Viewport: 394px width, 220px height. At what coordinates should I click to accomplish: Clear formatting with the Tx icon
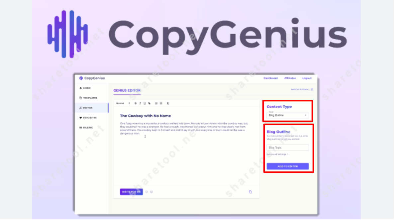(x=168, y=103)
